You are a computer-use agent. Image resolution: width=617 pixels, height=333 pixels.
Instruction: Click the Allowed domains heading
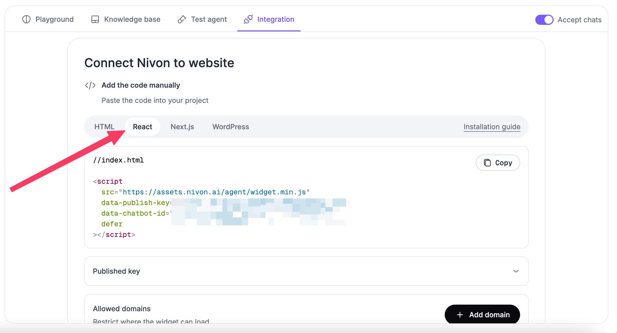pos(122,309)
